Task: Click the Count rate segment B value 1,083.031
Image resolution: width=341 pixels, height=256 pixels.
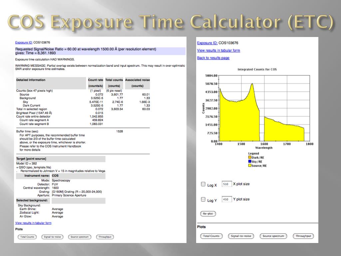Action: pyautogui.click(x=96, y=124)
